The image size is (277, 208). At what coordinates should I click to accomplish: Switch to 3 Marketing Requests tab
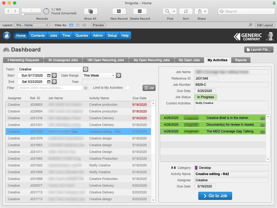[x=23, y=60]
